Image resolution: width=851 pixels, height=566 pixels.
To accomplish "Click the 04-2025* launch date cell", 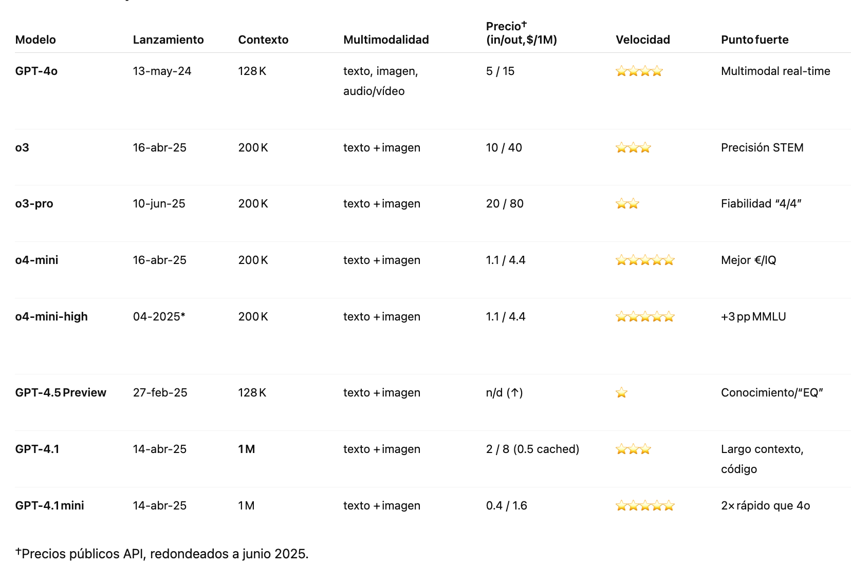I will click(x=159, y=317).
